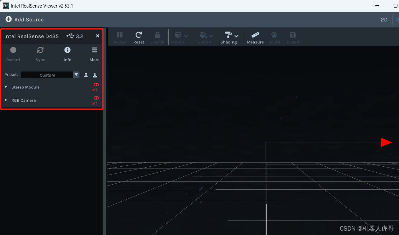Click the USB 3.2 connection icon
Viewport: 399px width, 235px height.
tap(70, 36)
